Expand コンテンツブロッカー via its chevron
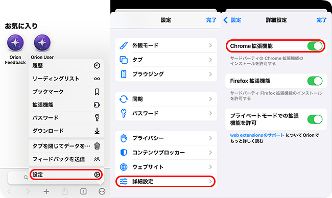The height and width of the screenshot is (198, 332). pos(210,153)
